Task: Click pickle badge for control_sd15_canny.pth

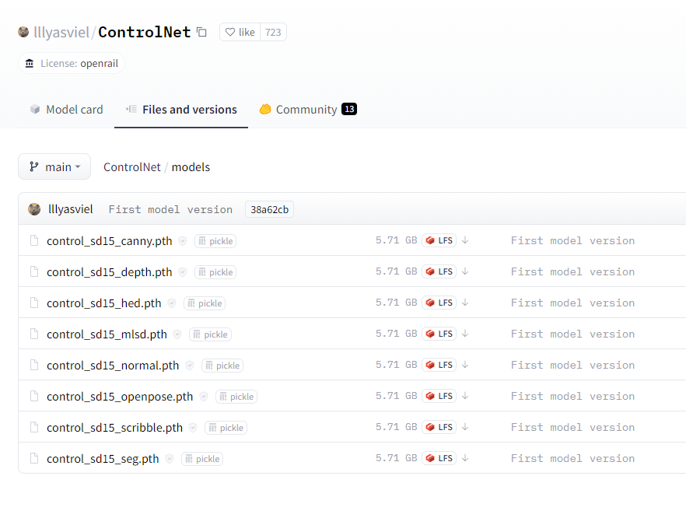Action: point(215,241)
